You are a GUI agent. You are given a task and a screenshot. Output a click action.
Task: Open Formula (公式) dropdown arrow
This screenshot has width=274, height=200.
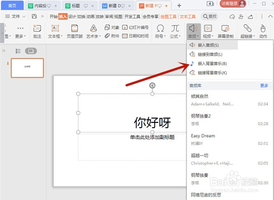pyautogui.click(x=180, y=36)
